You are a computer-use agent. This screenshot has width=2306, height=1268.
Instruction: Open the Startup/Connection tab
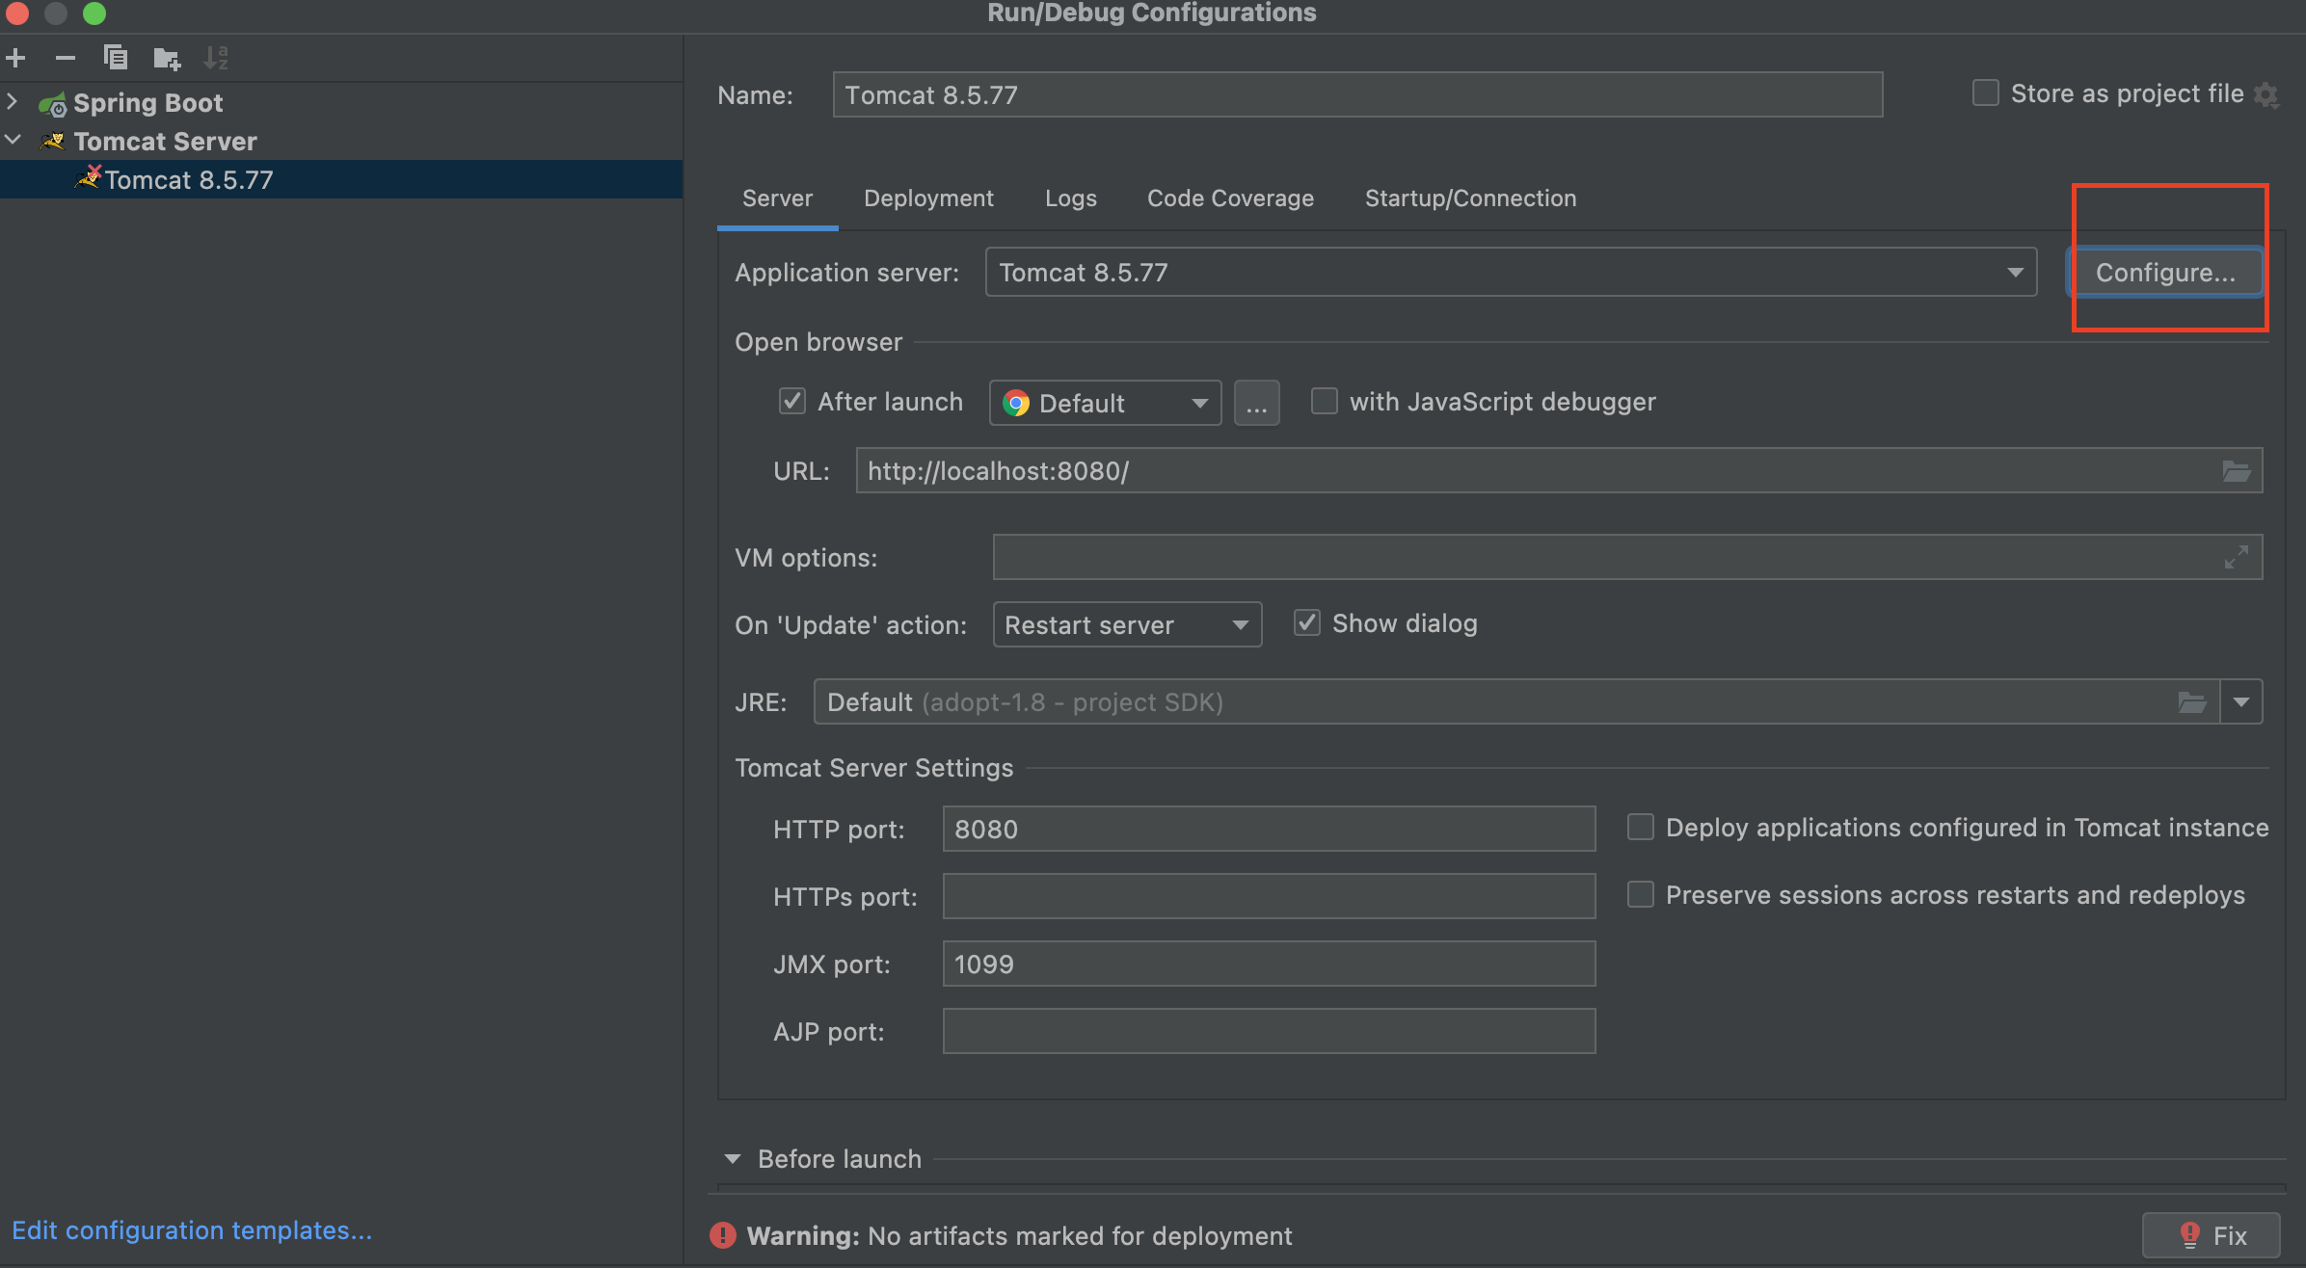coord(1470,198)
